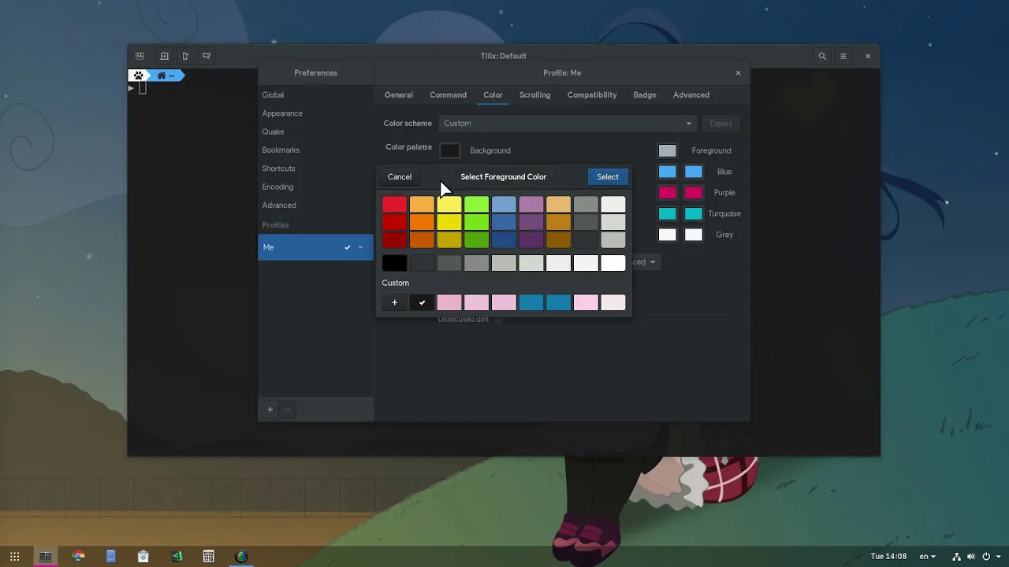The image size is (1009, 567).
Task: Open the Background color swatch
Action: (x=449, y=150)
